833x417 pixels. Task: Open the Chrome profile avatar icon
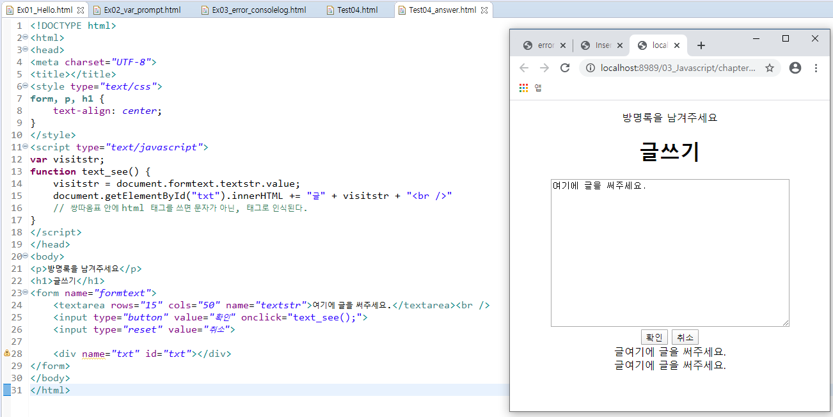tap(795, 68)
